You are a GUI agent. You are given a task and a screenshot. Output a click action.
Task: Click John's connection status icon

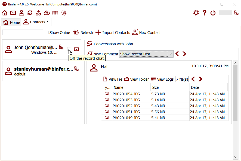(61, 47)
